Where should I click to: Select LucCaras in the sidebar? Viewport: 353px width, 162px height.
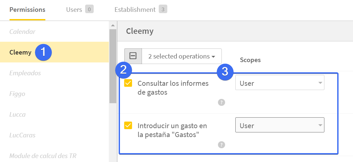tap(55, 135)
